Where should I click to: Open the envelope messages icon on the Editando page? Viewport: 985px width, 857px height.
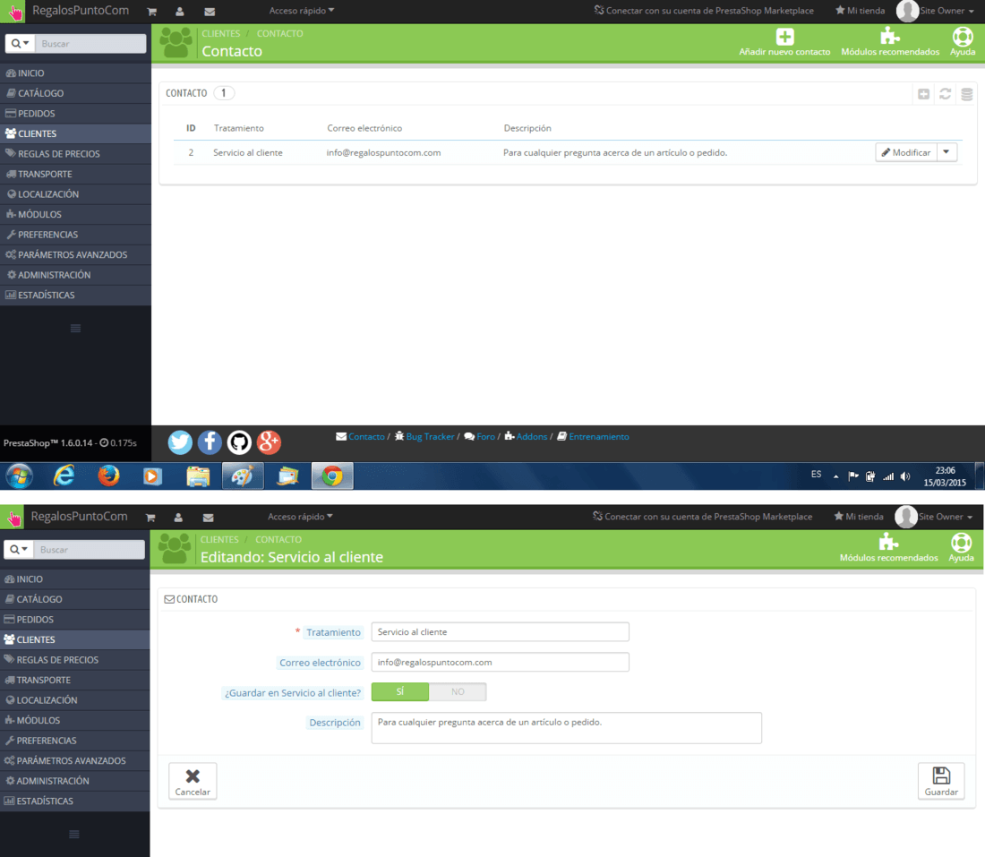209,517
